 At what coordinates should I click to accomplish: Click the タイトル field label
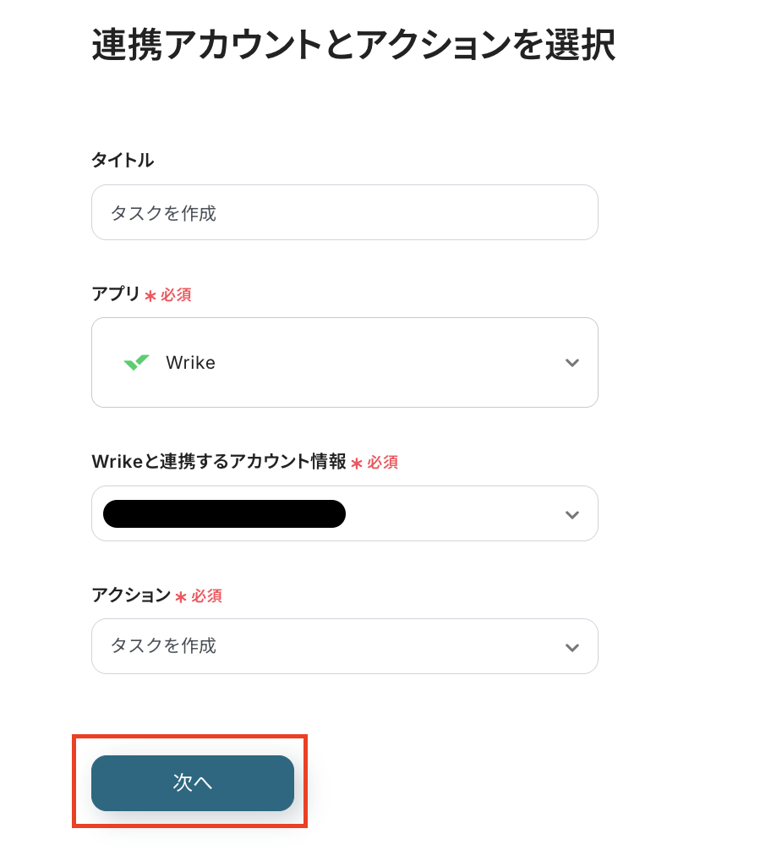tap(123, 160)
